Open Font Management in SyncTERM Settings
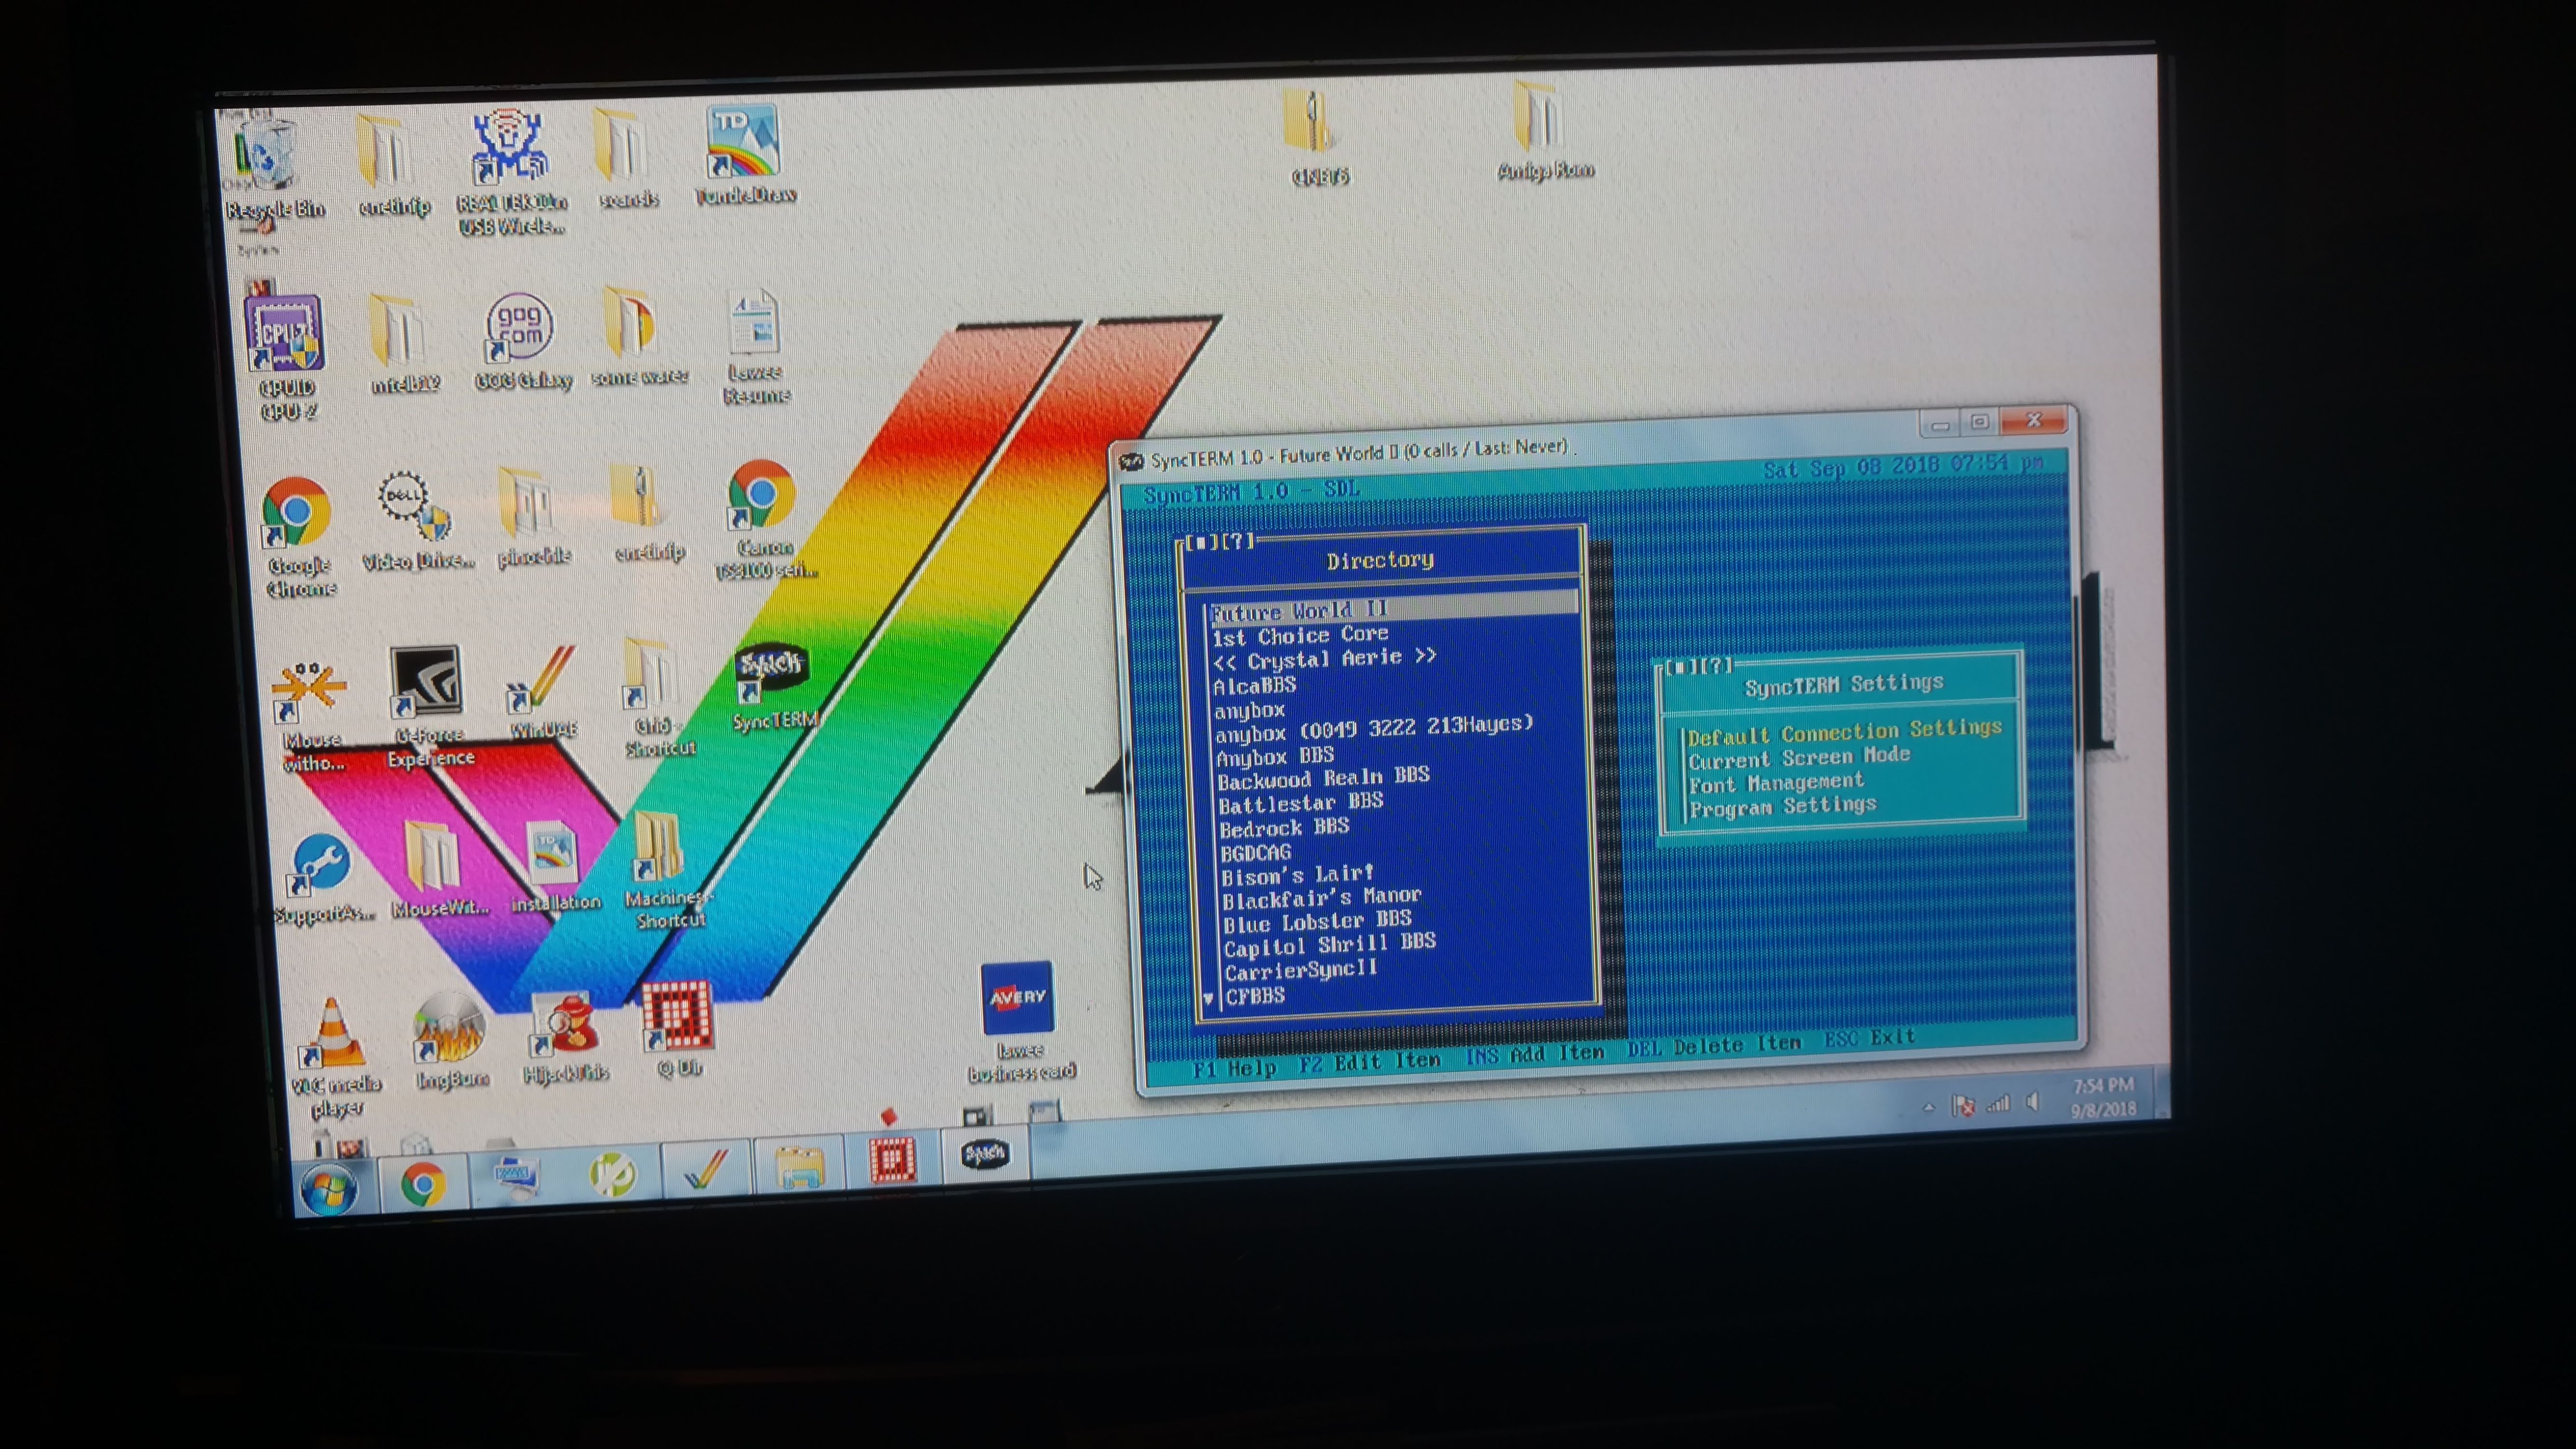The image size is (2576, 1449). 1776,782
